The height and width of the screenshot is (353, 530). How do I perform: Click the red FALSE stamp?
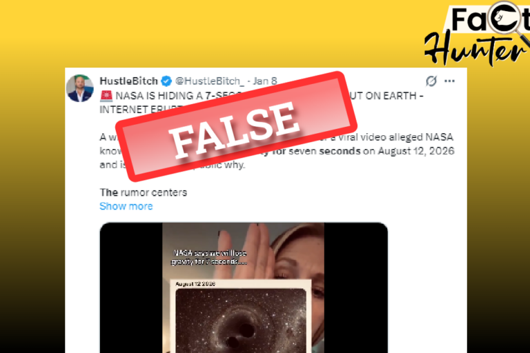pyautogui.click(x=236, y=126)
